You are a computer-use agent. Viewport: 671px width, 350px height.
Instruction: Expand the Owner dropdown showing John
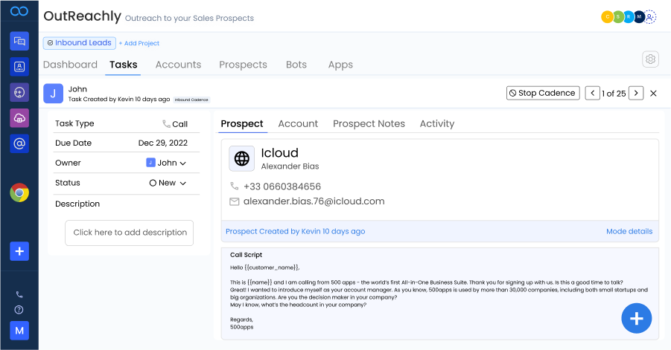tap(167, 163)
